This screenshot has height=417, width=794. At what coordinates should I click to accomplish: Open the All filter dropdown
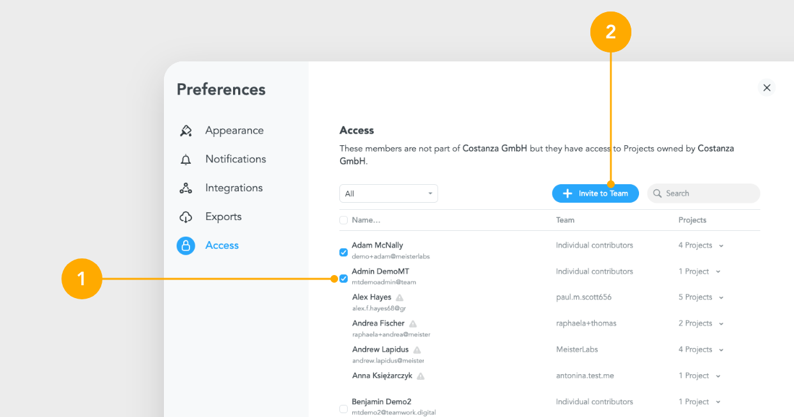pyautogui.click(x=388, y=193)
